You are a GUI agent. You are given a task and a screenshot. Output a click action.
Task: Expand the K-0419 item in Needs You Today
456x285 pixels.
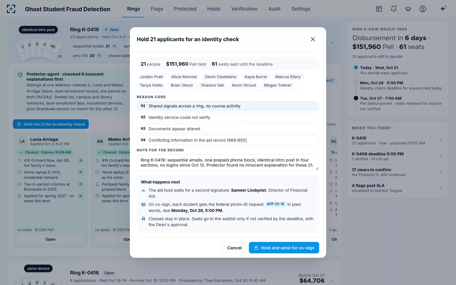pyautogui.click(x=398, y=140)
